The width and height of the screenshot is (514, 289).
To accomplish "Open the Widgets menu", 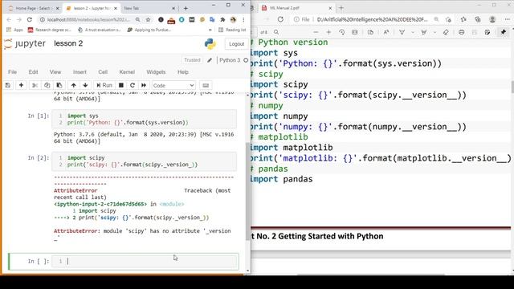I will coord(156,72).
